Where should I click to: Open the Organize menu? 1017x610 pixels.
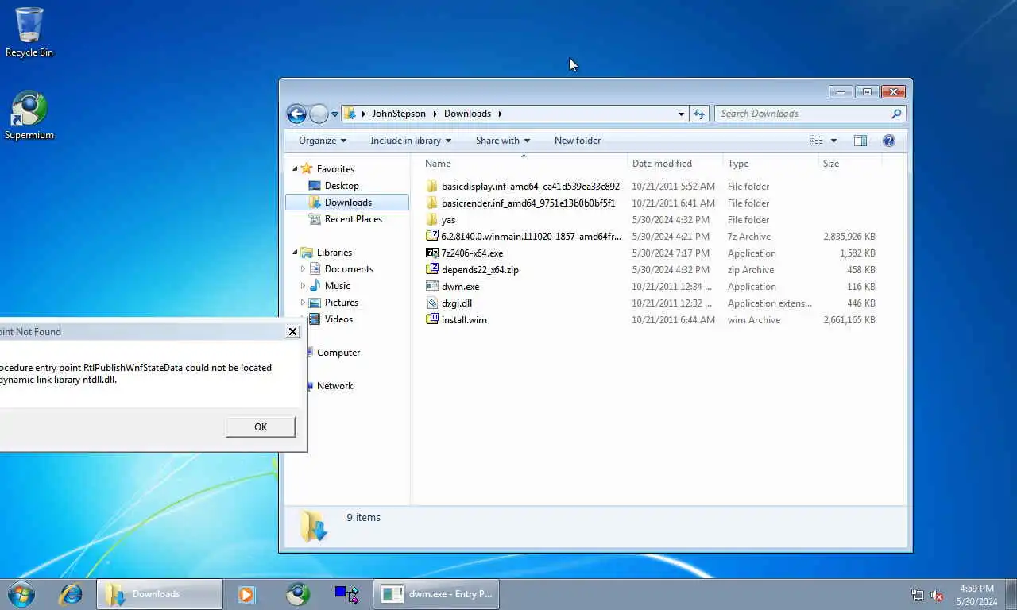coord(323,141)
